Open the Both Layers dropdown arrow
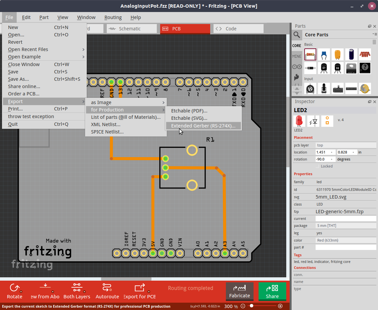378x310 pixels. [x=84, y=292]
